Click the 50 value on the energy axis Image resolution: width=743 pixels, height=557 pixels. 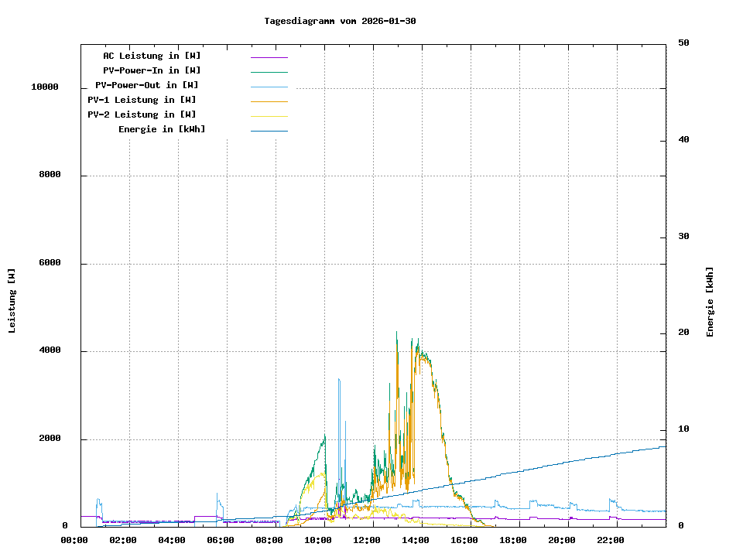(683, 43)
